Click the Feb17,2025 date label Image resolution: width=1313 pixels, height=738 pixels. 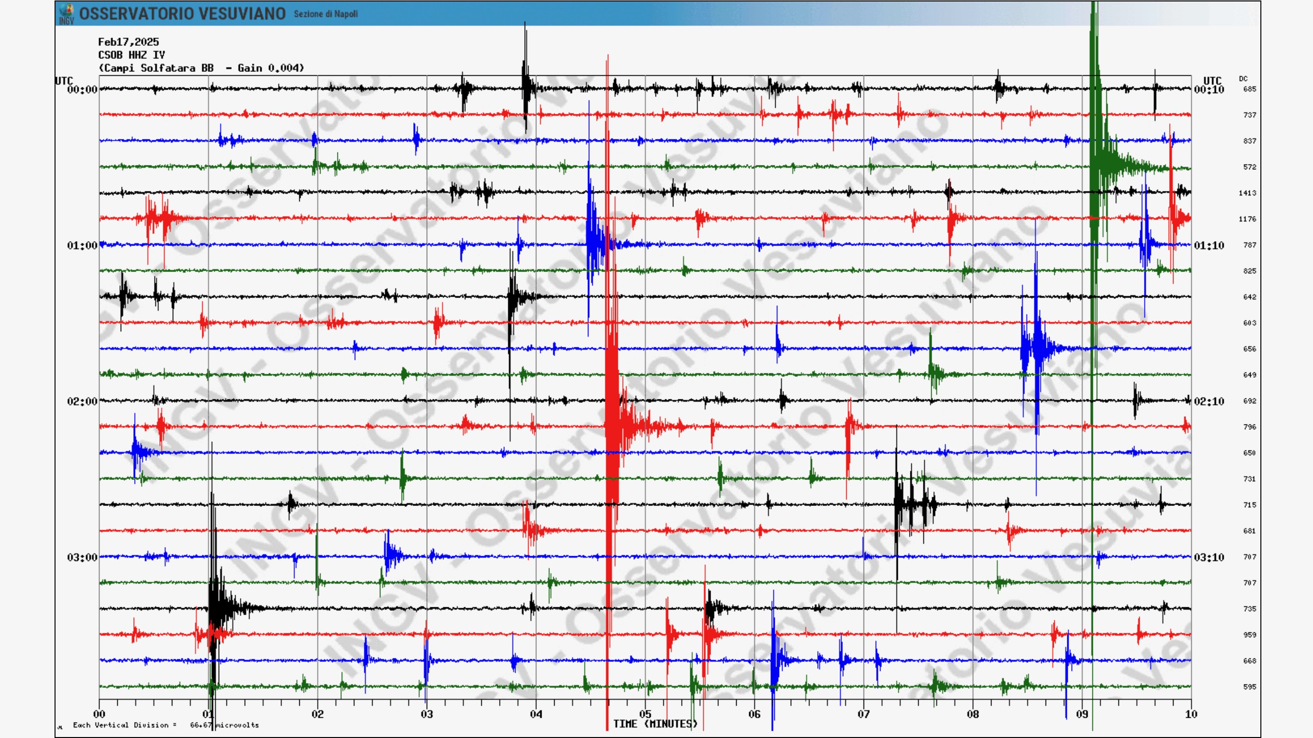128,42
